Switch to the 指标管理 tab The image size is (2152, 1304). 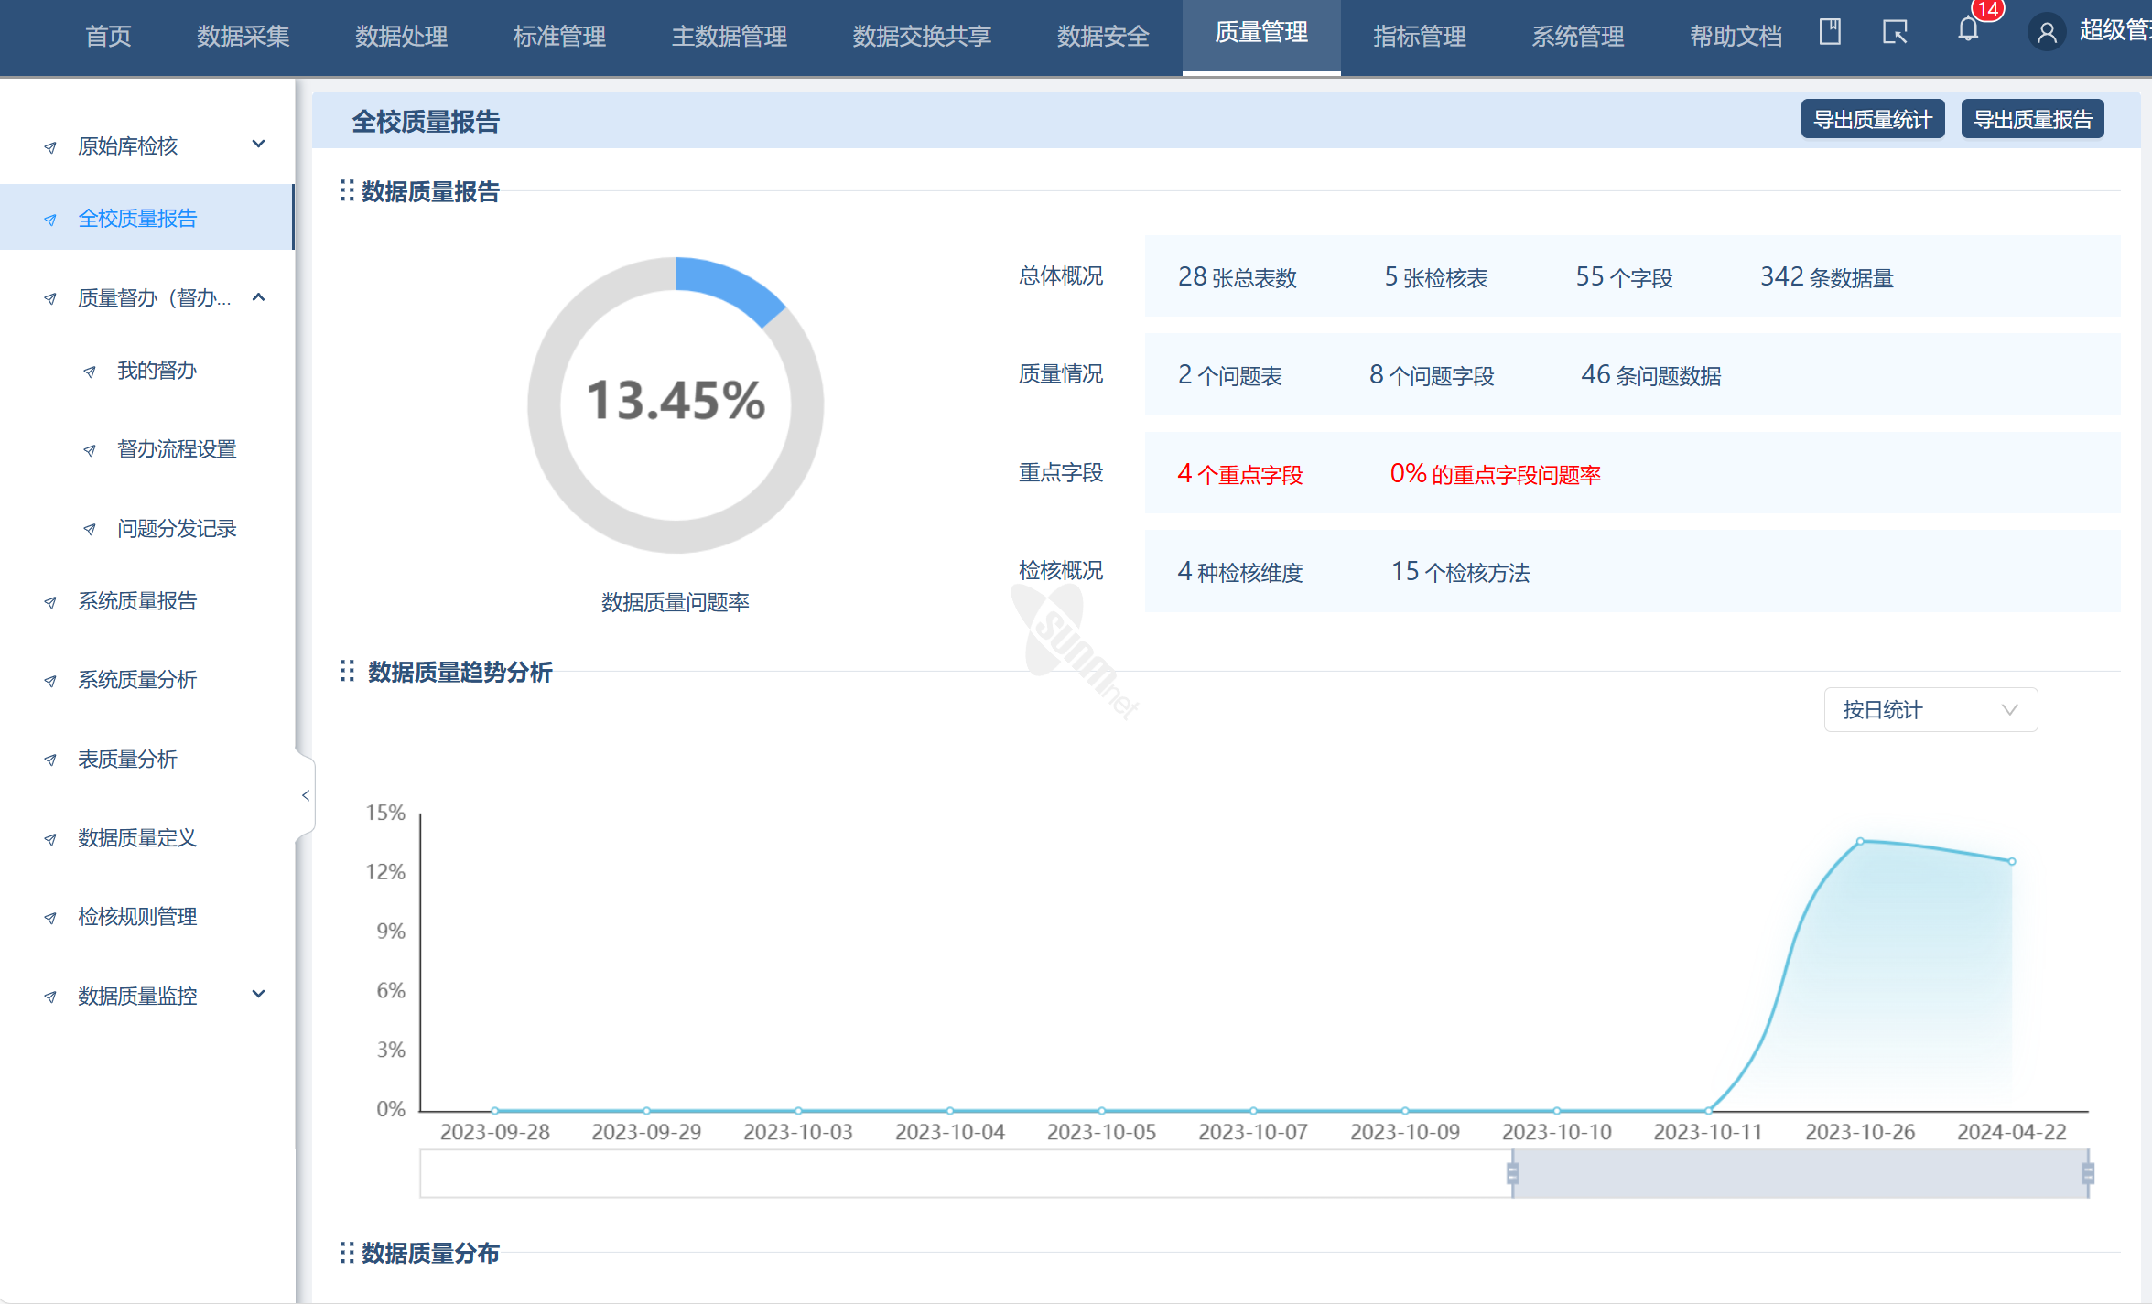[x=1419, y=37]
